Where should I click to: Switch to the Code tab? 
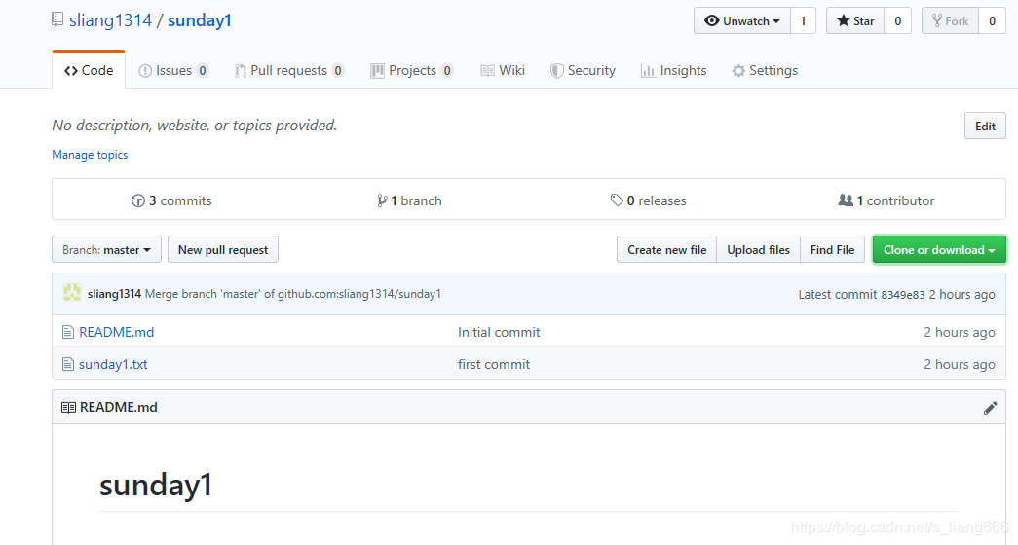[89, 70]
